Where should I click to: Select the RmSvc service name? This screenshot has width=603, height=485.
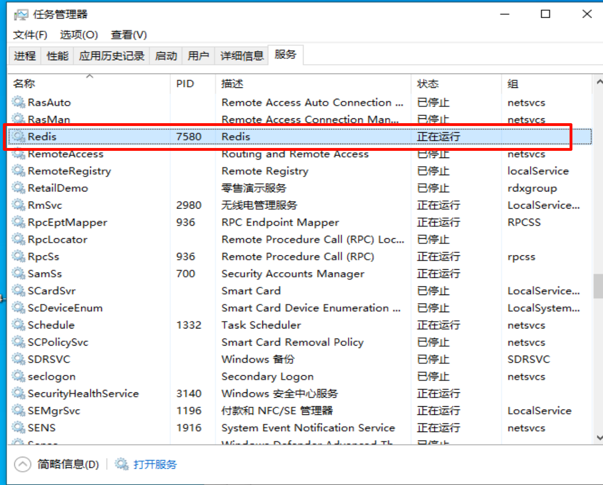(x=45, y=205)
